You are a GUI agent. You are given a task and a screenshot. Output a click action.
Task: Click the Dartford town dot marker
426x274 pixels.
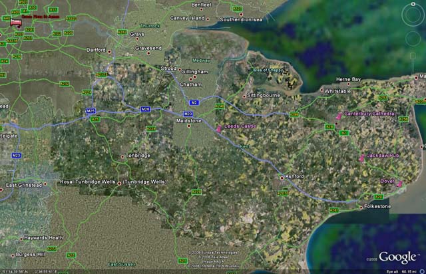pos(109,52)
